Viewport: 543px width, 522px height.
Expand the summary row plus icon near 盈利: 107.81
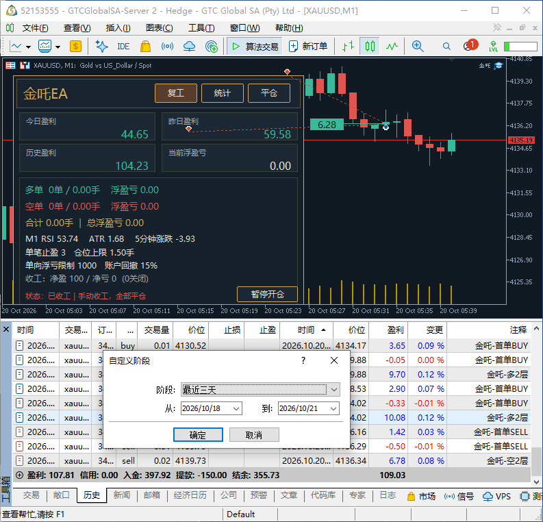click(x=19, y=475)
